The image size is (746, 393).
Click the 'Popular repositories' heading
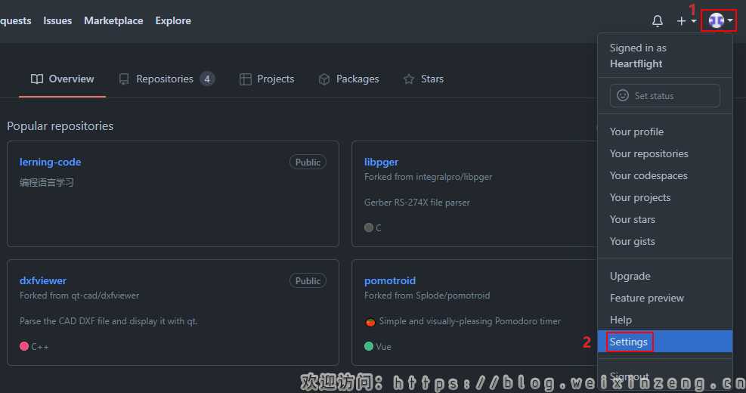click(x=60, y=126)
